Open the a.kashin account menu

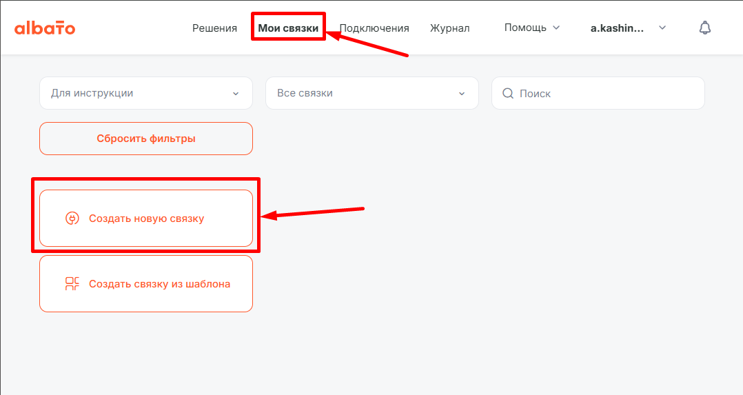(x=618, y=28)
